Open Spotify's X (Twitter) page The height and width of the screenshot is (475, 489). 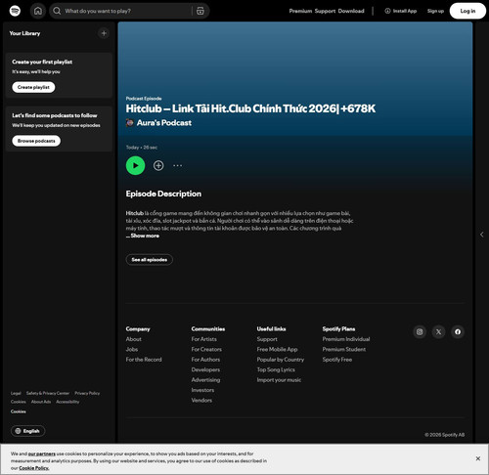tap(438, 331)
